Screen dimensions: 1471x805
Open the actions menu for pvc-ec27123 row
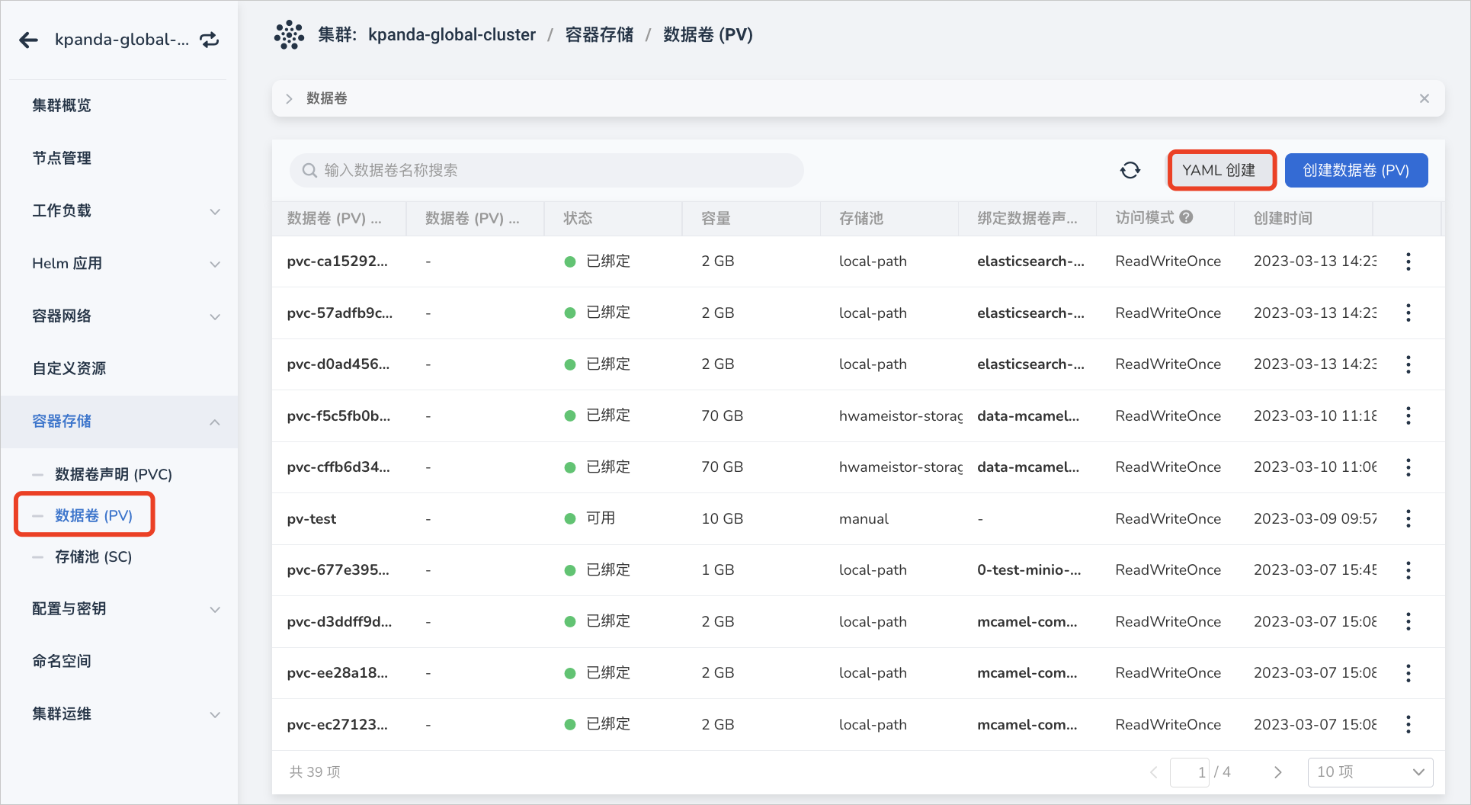(x=1408, y=724)
